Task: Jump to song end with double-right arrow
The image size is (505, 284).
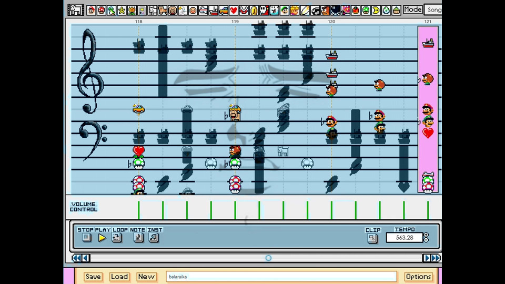Action: click(436, 258)
